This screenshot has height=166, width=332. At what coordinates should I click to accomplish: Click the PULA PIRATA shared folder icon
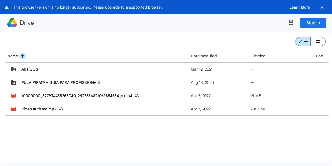pyautogui.click(x=14, y=82)
